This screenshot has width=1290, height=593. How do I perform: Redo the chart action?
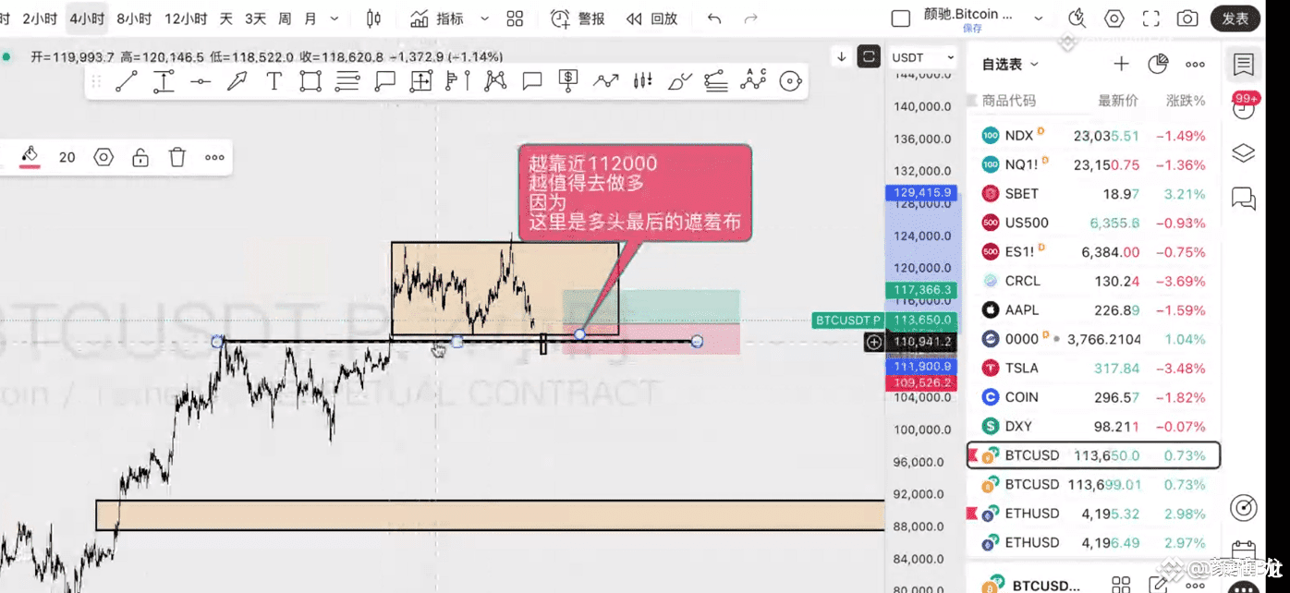coord(750,18)
